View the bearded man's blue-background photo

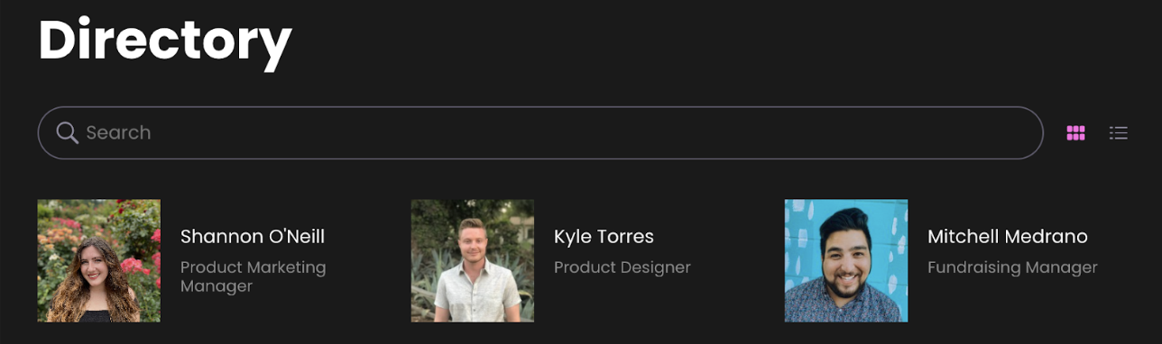(x=846, y=261)
